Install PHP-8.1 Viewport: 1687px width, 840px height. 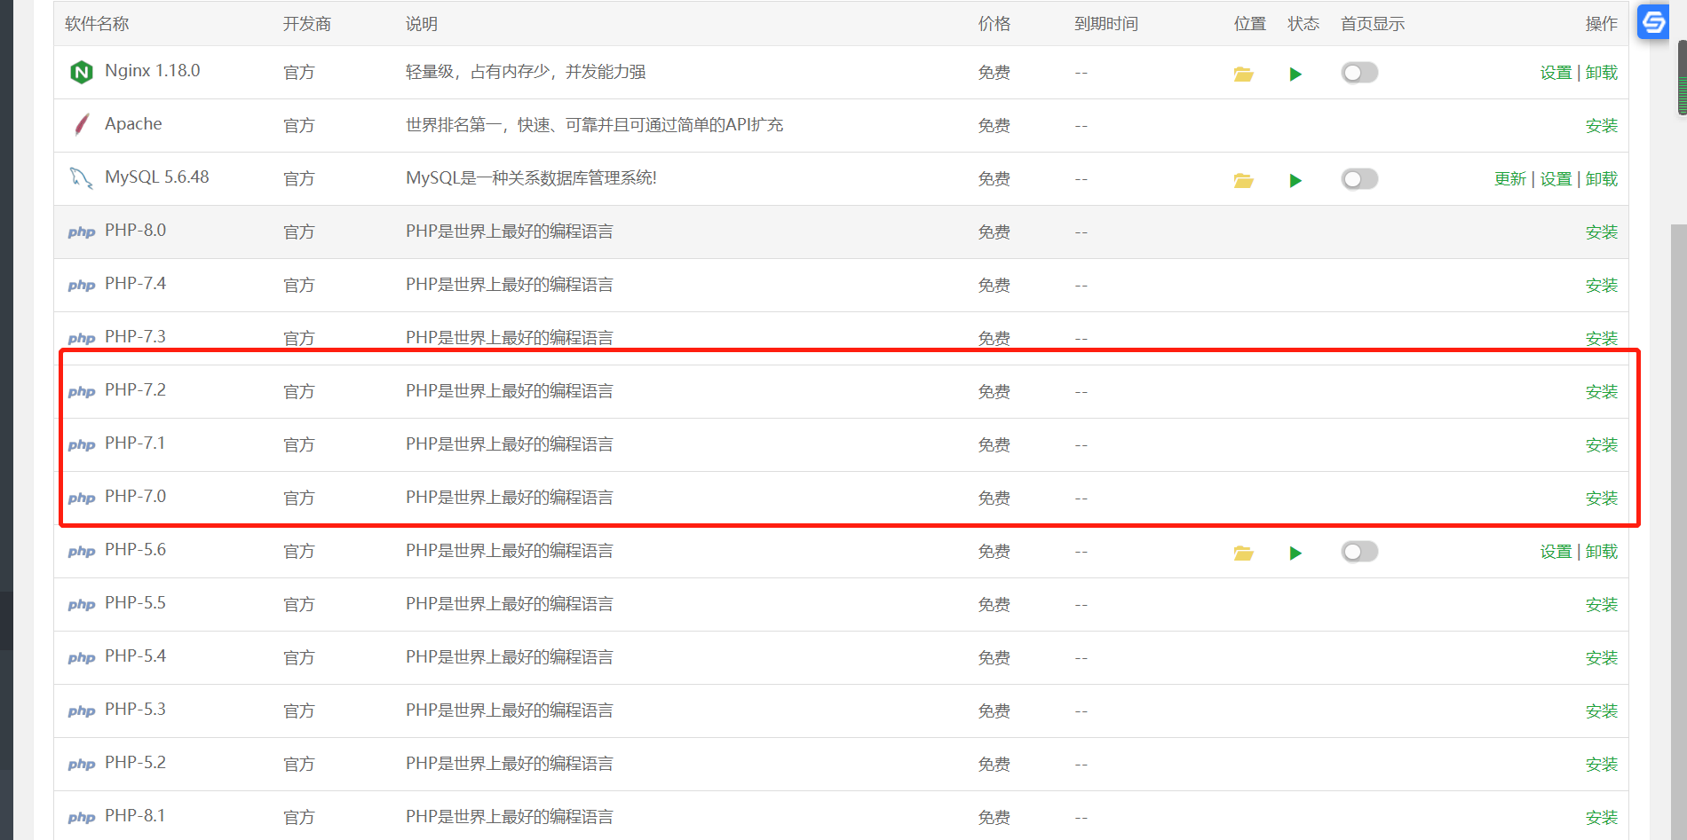pos(1602,818)
